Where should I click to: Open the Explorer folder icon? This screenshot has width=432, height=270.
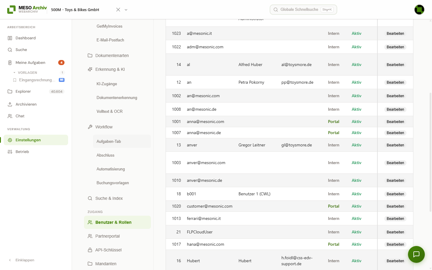click(x=10, y=91)
